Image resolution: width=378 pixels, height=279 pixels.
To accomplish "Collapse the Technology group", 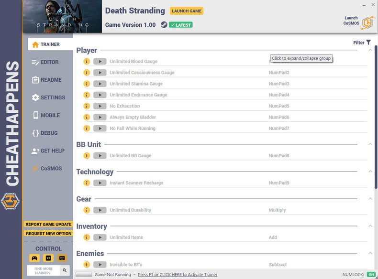I will [x=370, y=172].
